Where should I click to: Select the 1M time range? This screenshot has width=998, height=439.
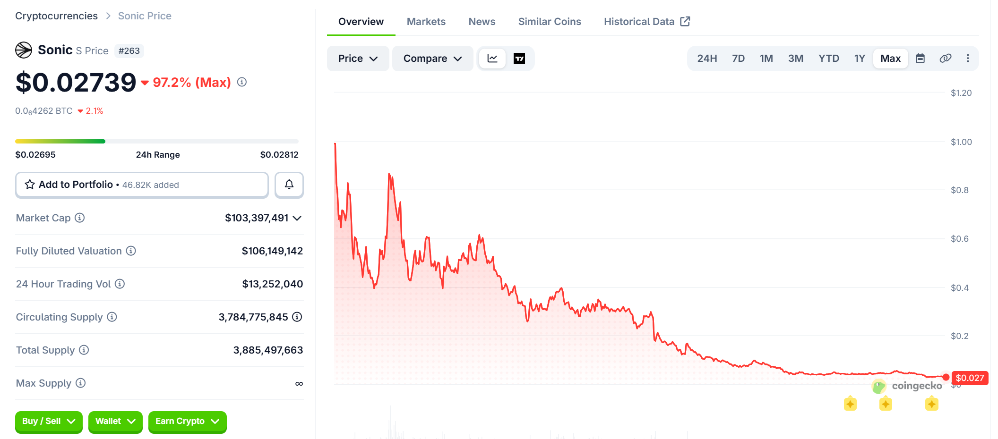coord(766,59)
